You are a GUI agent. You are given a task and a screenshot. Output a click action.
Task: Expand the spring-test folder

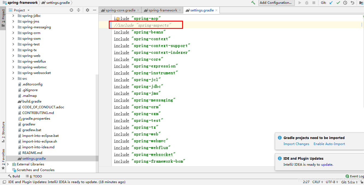(13, 44)
